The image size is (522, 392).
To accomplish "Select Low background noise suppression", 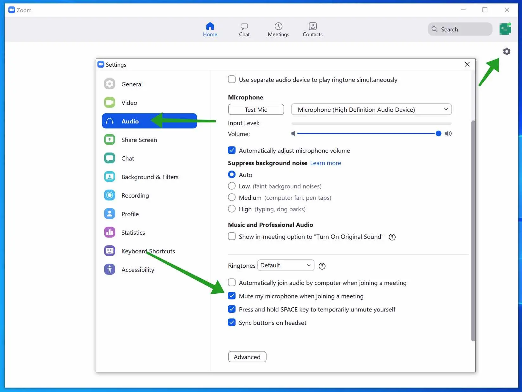I will [232, 186].
